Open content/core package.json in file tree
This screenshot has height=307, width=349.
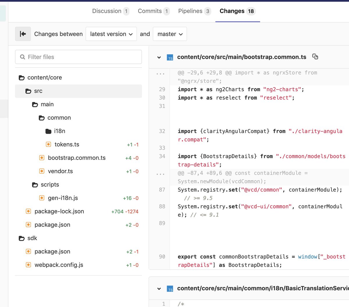[x=52, y=225]
